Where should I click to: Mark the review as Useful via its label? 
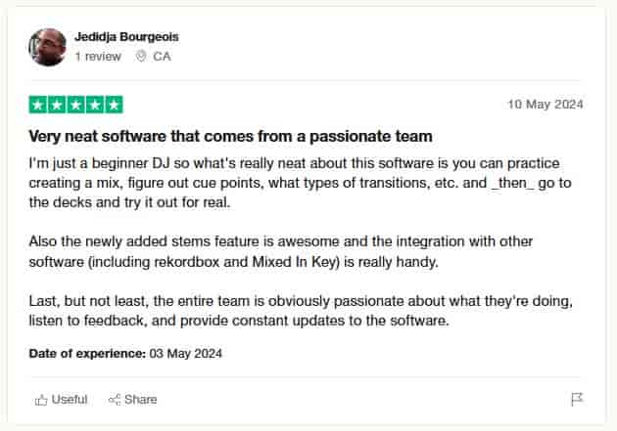[70, 399]
